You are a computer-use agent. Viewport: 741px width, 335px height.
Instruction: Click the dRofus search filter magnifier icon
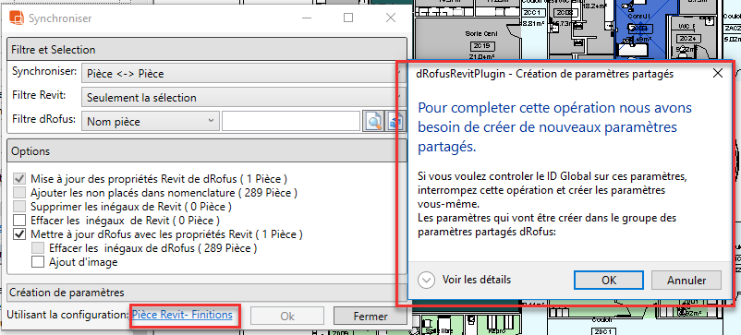373,121
